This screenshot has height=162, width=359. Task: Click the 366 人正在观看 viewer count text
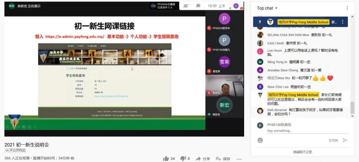click(17, 158)
